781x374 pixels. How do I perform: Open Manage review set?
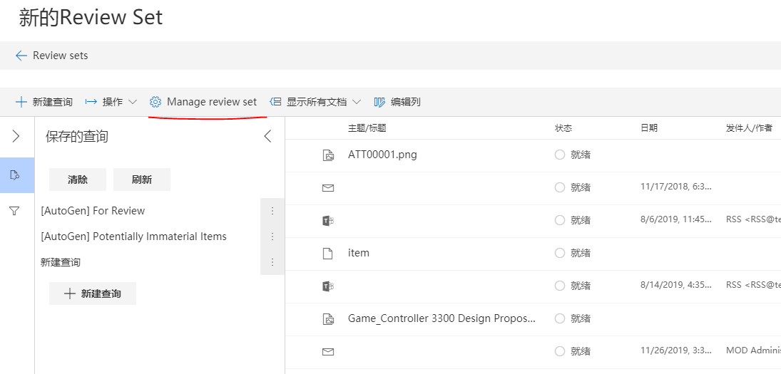coord(212,102)
